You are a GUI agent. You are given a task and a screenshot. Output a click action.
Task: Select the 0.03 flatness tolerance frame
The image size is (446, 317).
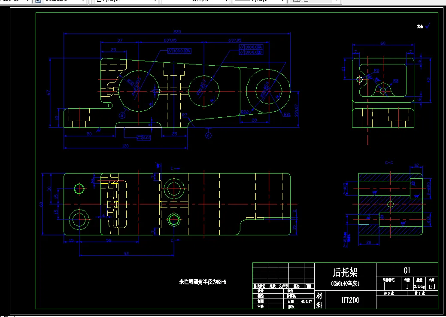[144, 138]
